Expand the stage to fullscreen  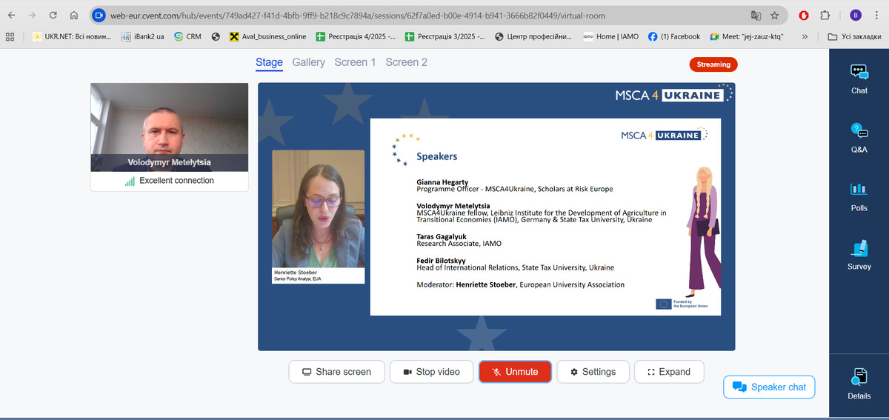click(x=668, y=372)
